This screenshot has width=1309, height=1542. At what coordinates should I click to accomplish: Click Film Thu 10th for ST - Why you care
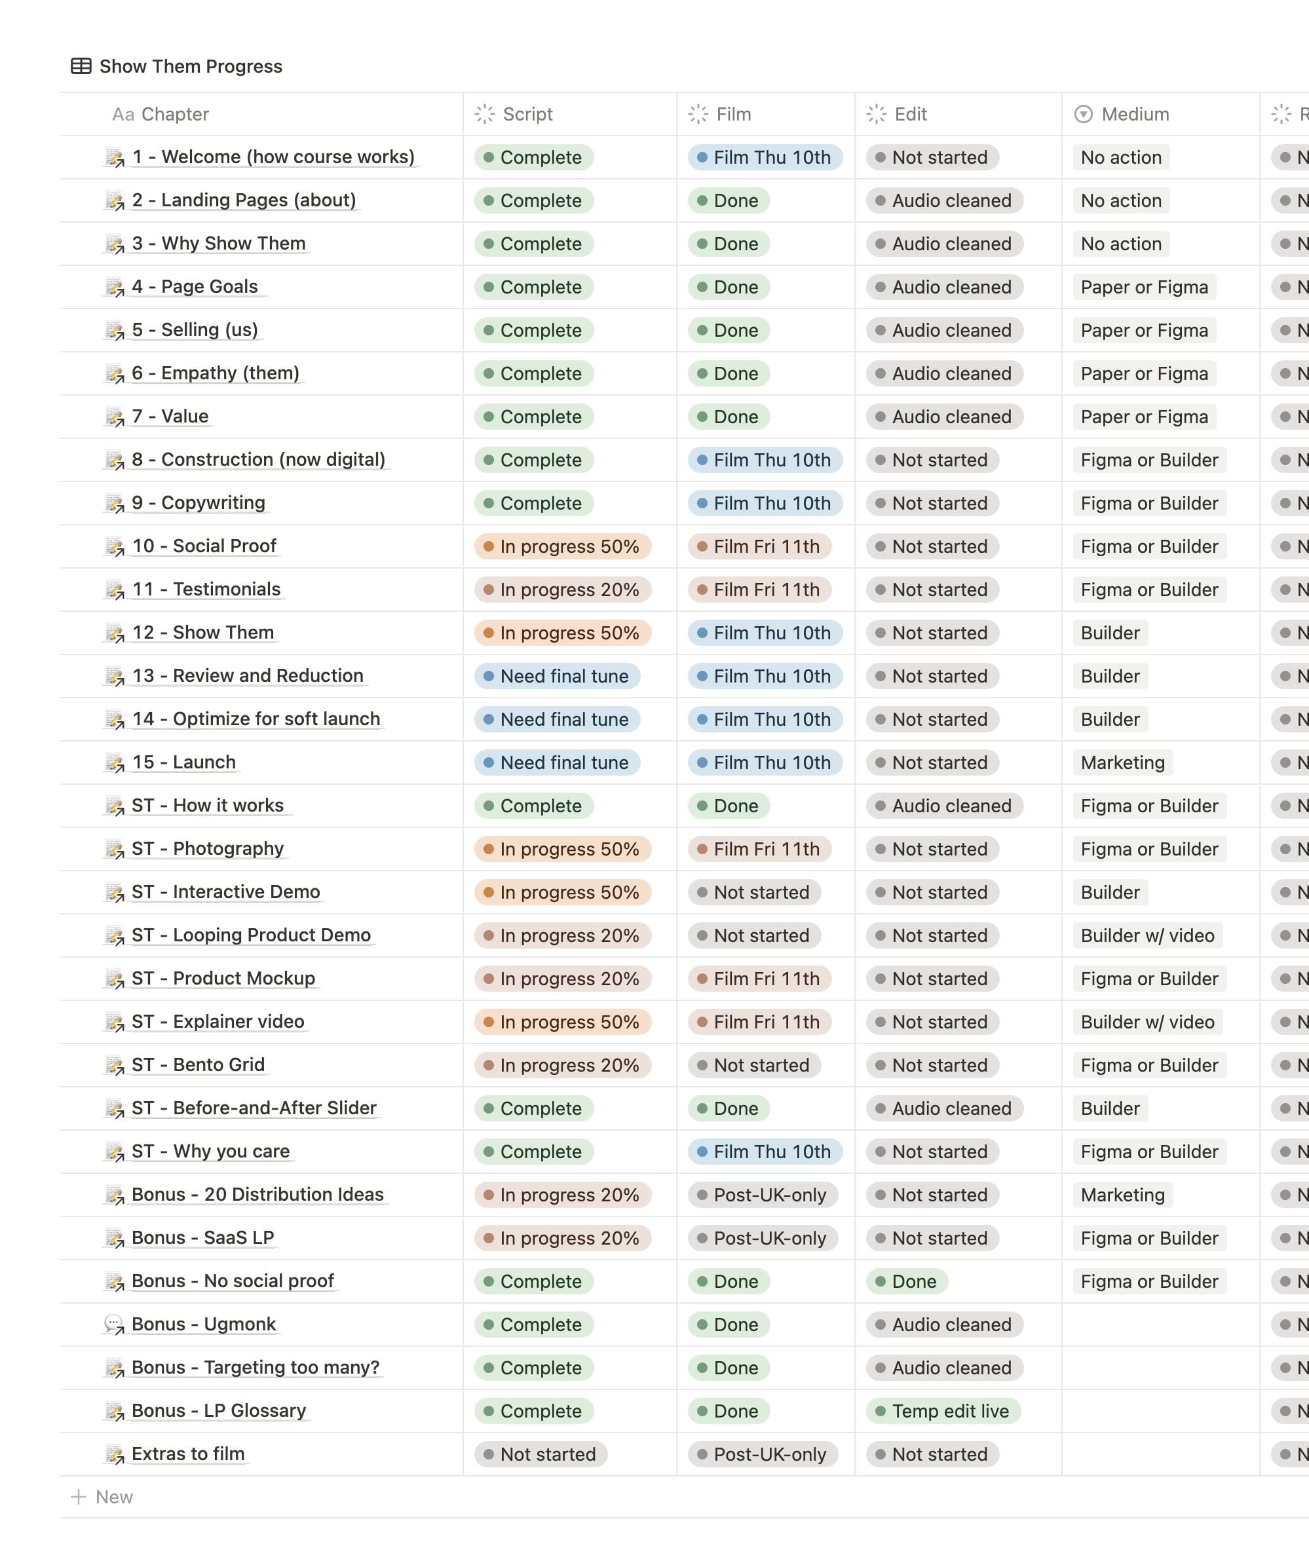click(x=765, y=1152)
